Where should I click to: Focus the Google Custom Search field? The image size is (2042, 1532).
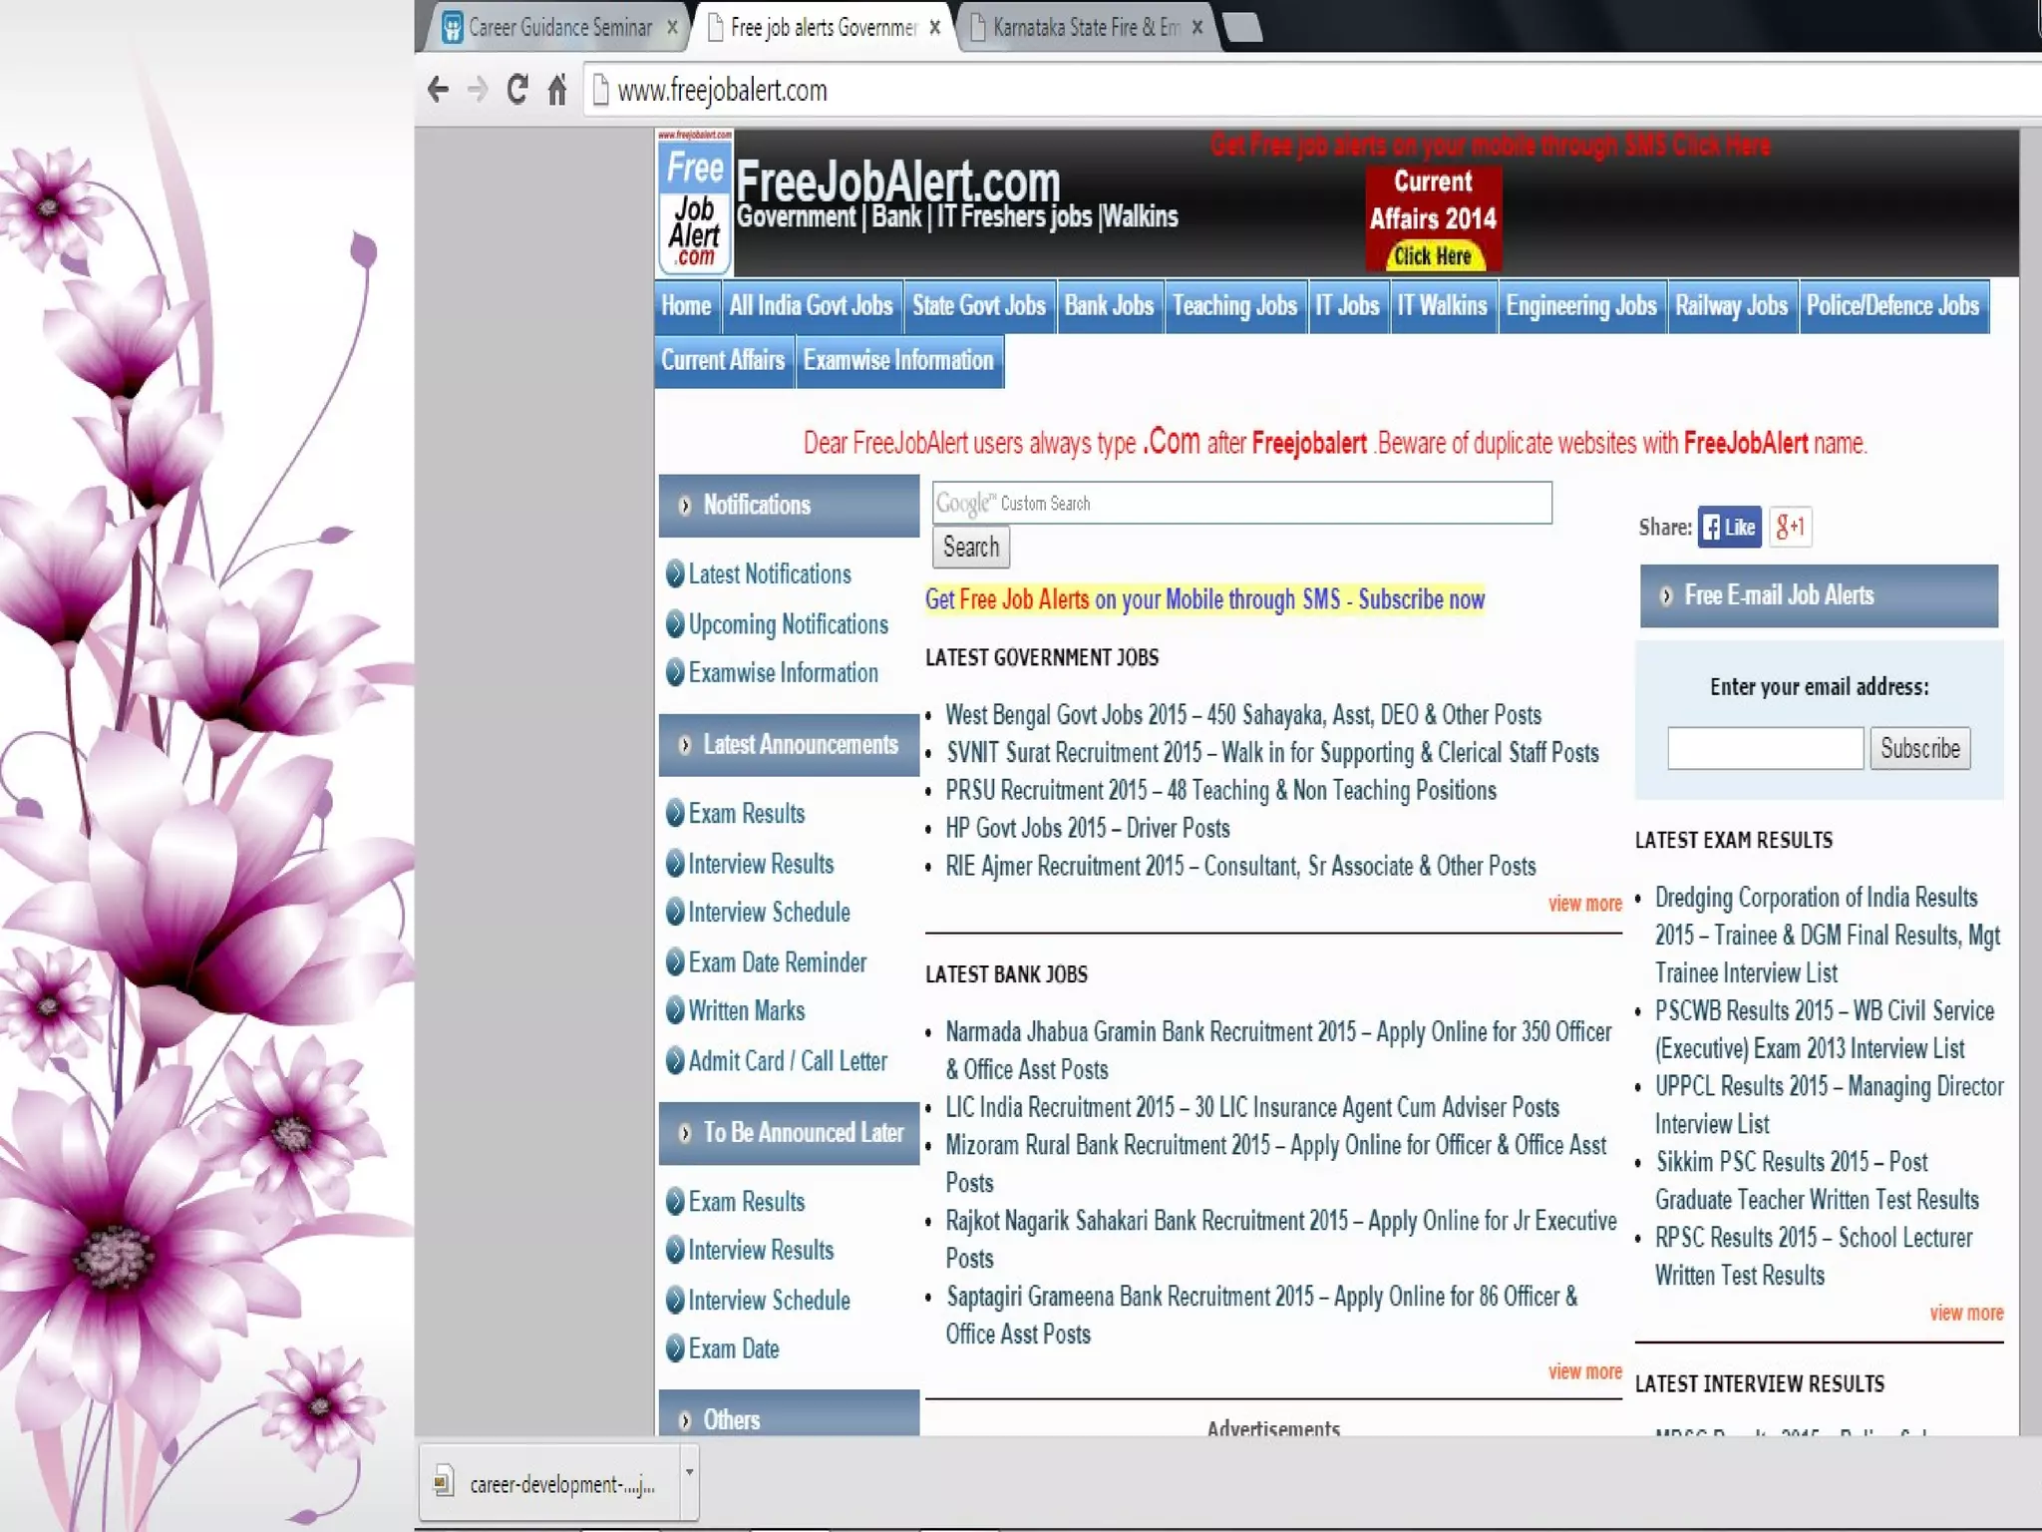coord(1241,503)
